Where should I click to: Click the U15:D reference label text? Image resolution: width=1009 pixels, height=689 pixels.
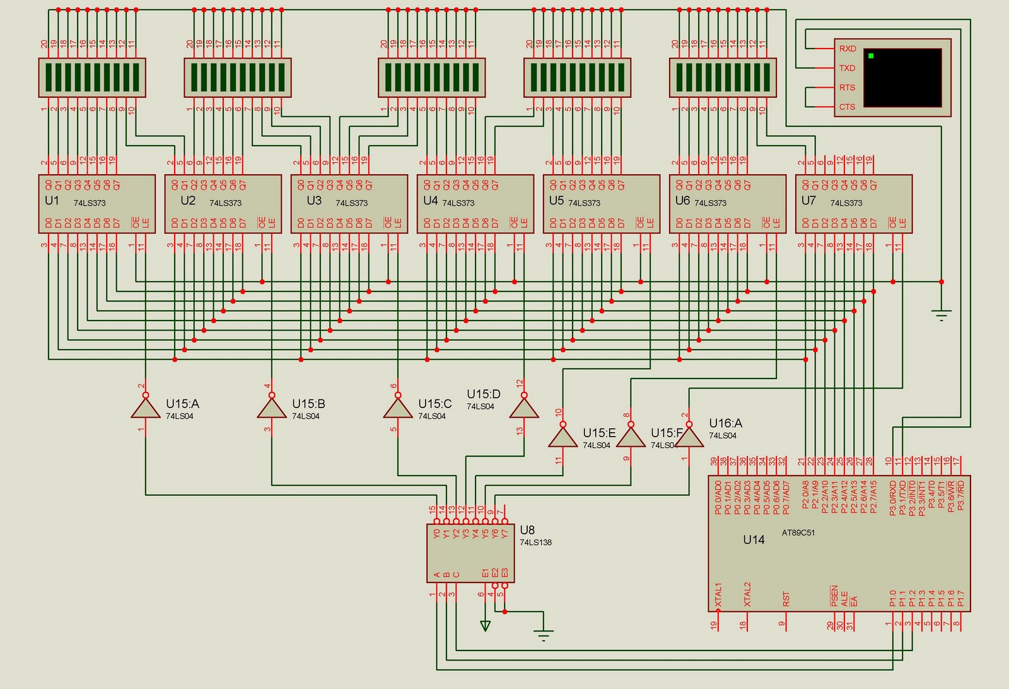pyautogui.click(x=484, y=394)
